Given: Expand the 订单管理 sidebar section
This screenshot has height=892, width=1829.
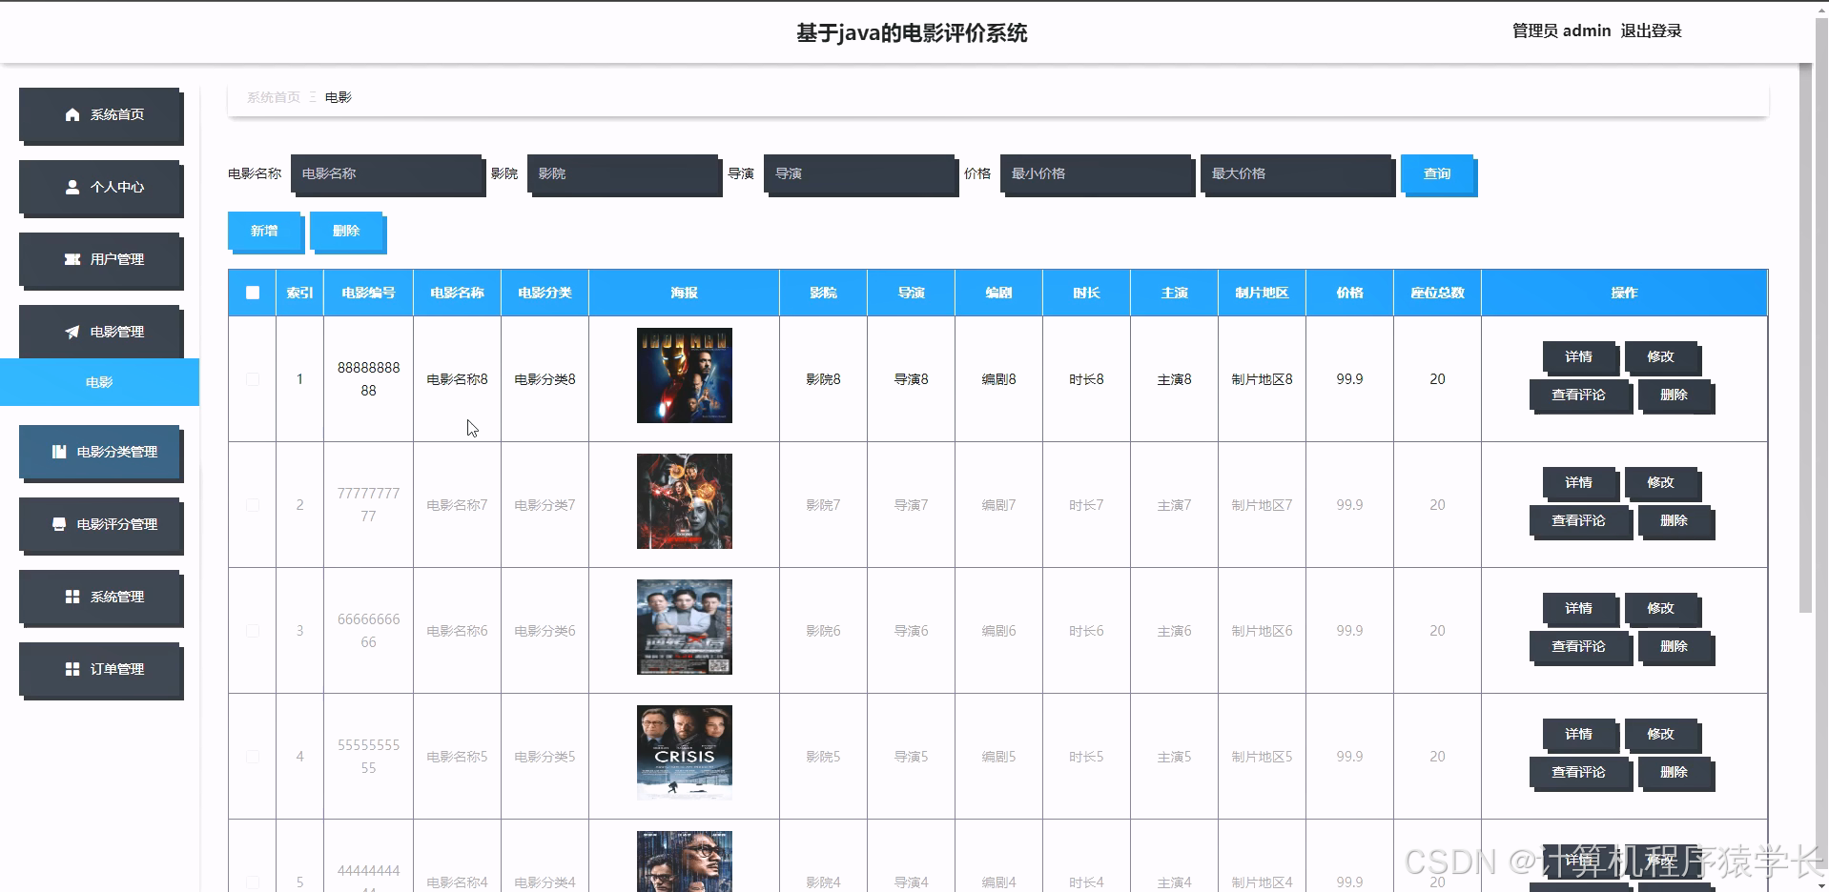Looking at the screenshot, I should [101, 669].
